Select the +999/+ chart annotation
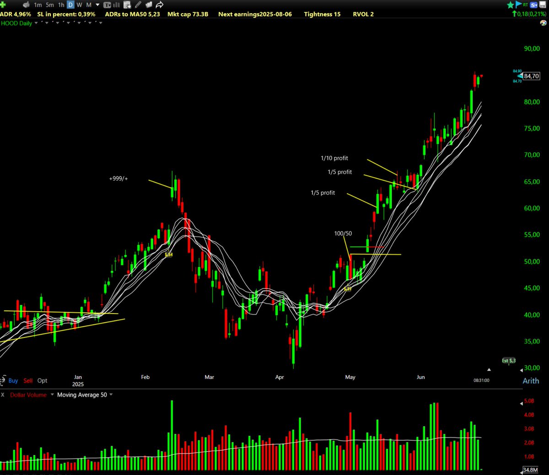The width and height of the screenshot is (549, 475). point(118,178)
